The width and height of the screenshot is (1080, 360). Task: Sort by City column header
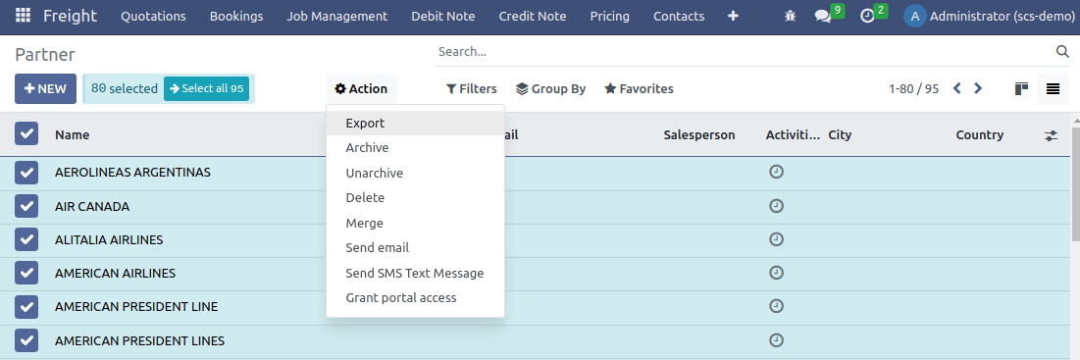coord(840,135)
